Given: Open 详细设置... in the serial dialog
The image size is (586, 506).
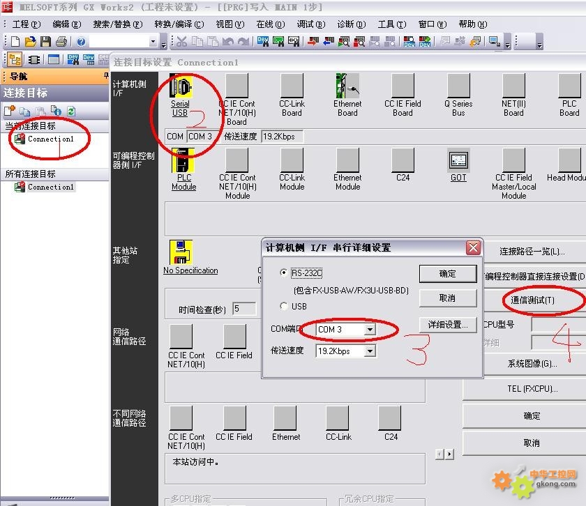Looking at the screenshot, I should (x=448, y=325).
